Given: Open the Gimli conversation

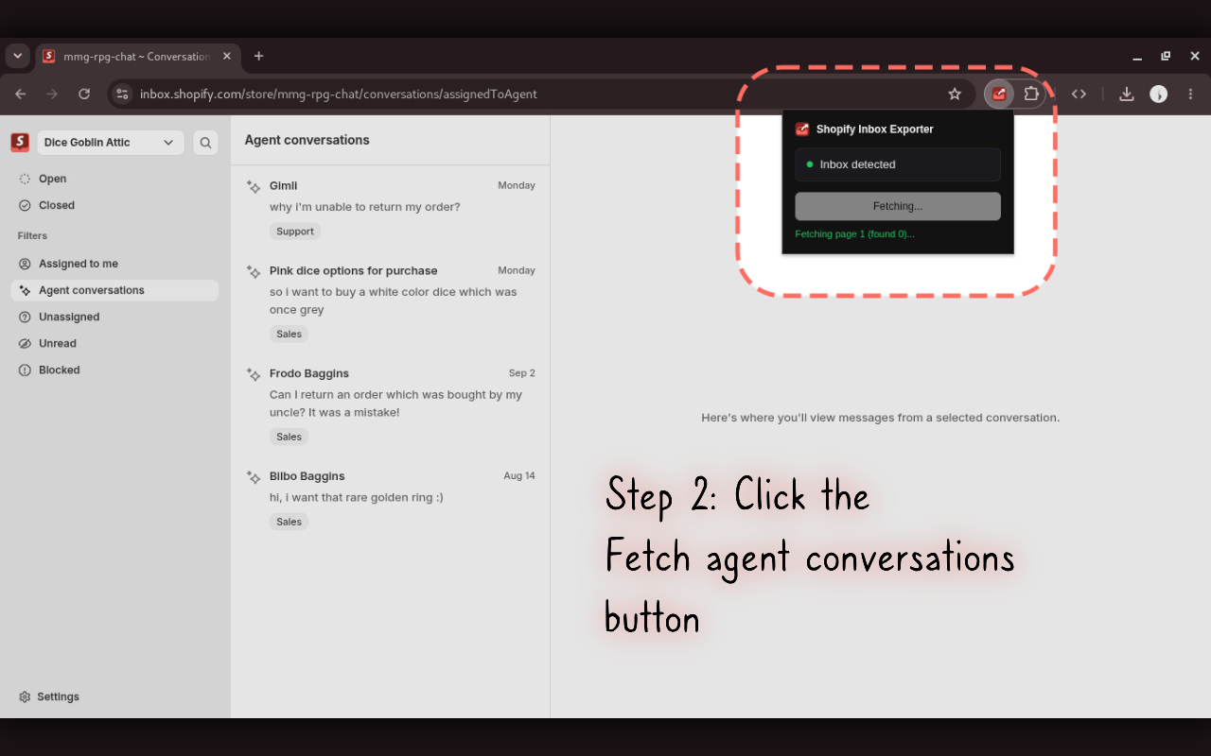Looking at the screenshot, I should pos(390,208).
